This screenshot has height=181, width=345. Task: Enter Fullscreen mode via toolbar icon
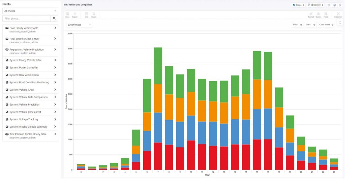338,15
